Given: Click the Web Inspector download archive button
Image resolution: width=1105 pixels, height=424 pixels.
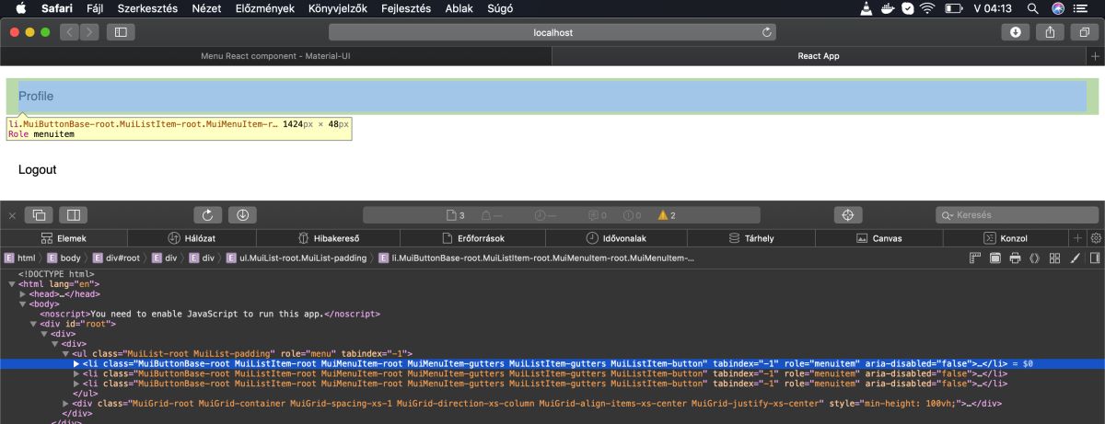Looking at the screenshot, I should point(242,215).
